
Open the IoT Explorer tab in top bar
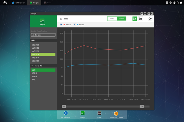tap(18, 3)
